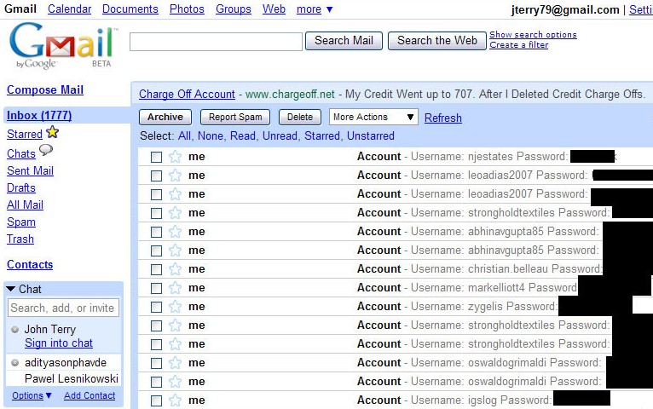Star the igslog account email

(175, 400)
